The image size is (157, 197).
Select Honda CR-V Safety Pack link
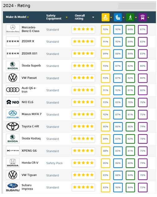(x=54, y=163)
